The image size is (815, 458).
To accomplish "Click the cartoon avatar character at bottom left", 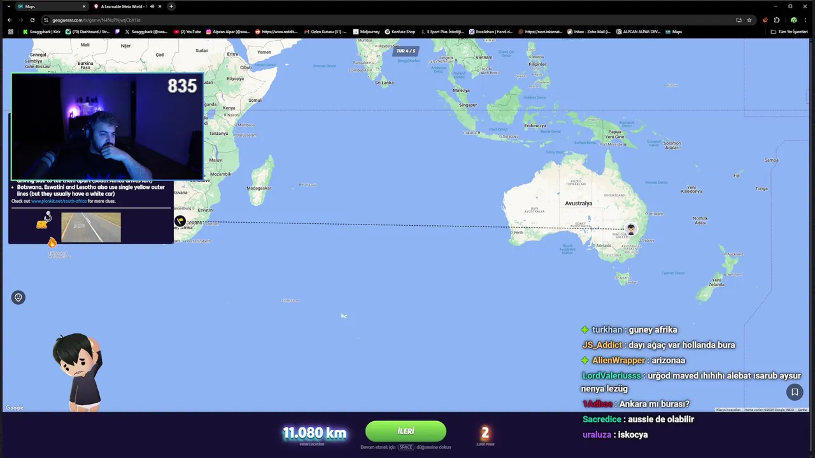I will coord(78,373).
